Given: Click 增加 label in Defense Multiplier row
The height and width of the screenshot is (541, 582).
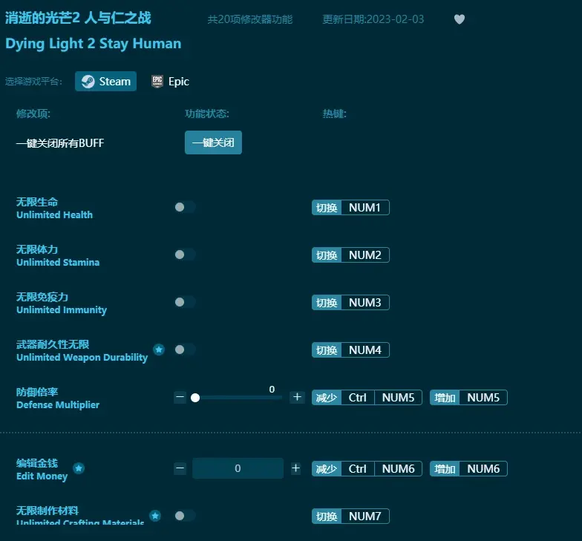Looking at the screenshot, I should click(x=445, y=398).
